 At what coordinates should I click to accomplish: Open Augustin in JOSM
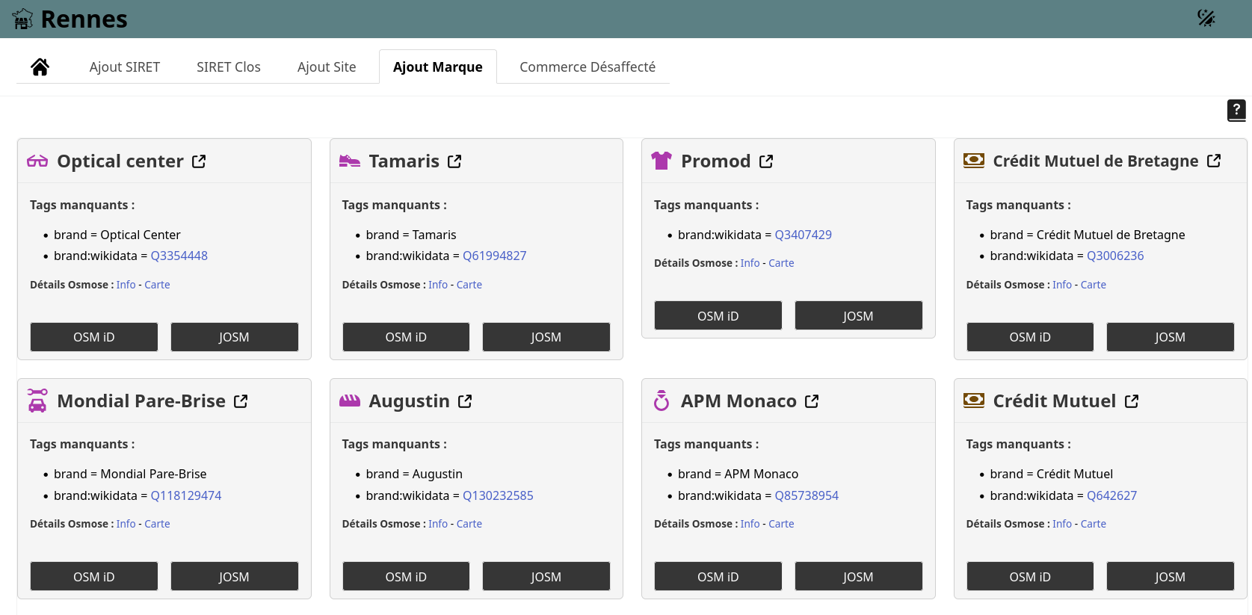546,577
